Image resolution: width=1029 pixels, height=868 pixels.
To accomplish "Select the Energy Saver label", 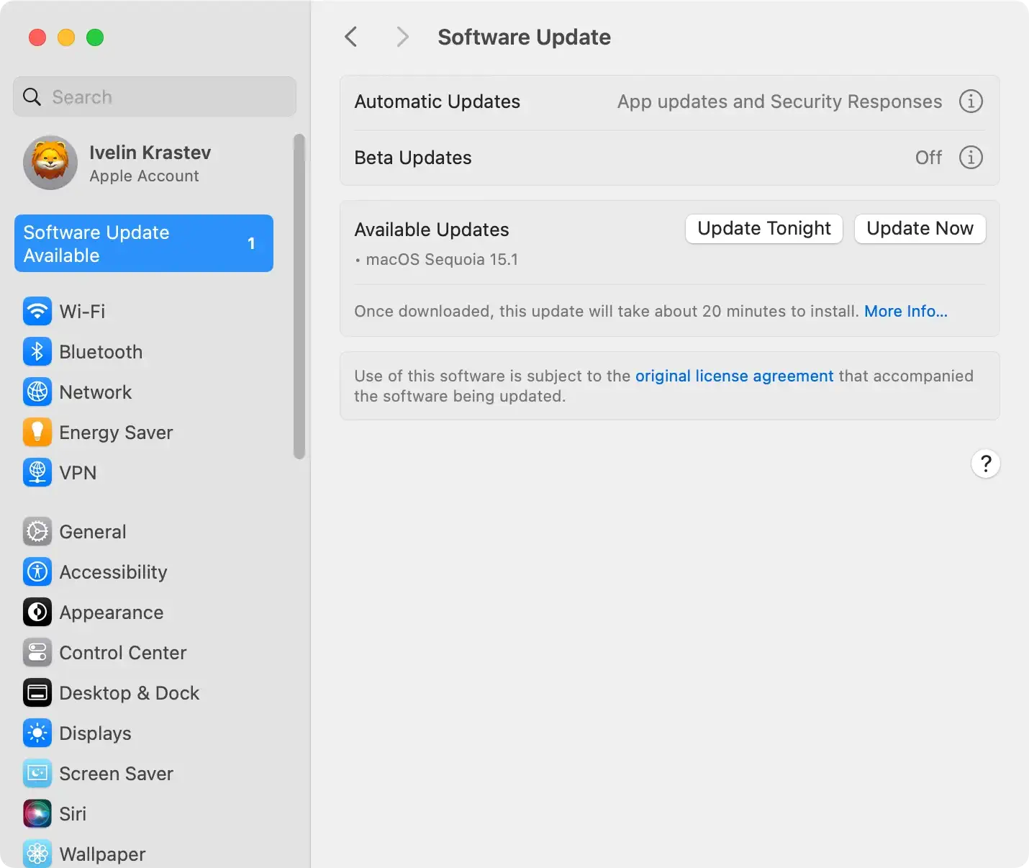I will (x=116, y=433).
